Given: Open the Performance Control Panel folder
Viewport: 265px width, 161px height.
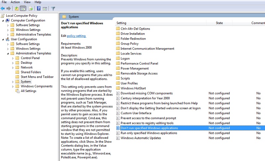Looking at the screenshot, I should [x=139, y=63].
